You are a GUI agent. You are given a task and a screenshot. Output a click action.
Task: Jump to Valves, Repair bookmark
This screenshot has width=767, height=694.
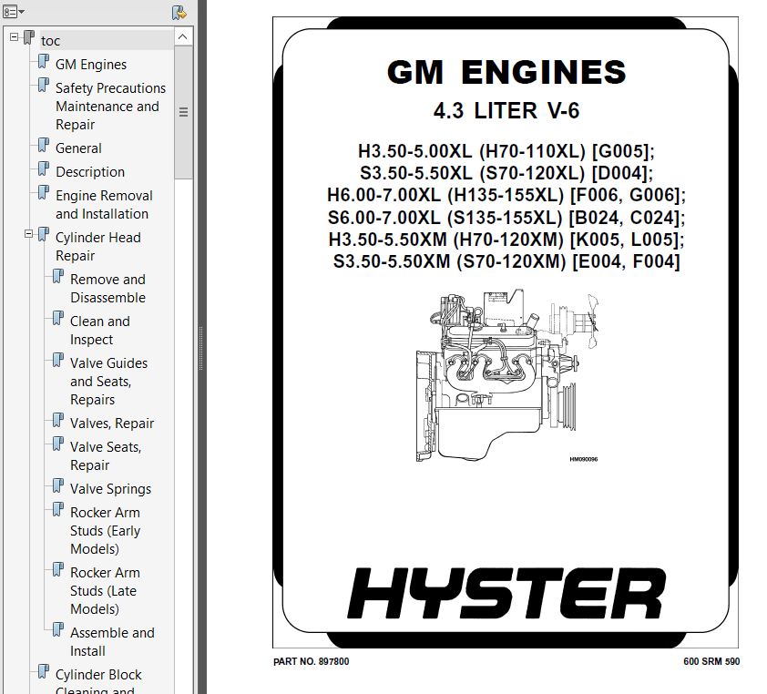click(112, 424)
